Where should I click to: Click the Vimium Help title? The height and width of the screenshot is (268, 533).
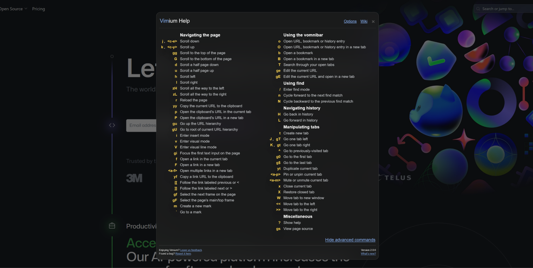(x=175, y=21)
